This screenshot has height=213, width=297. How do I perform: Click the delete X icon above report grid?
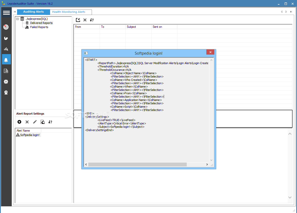point(85,20)
